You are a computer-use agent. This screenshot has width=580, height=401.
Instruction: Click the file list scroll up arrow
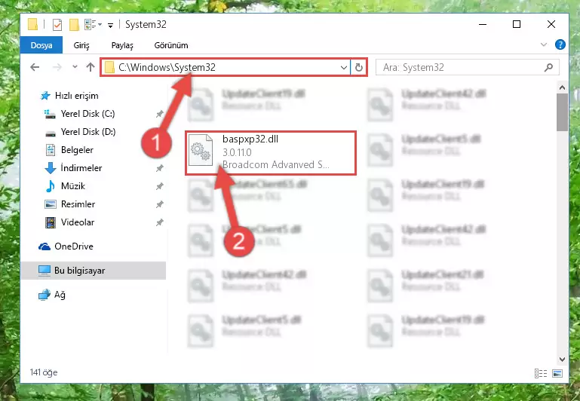[x=562, y=87]
